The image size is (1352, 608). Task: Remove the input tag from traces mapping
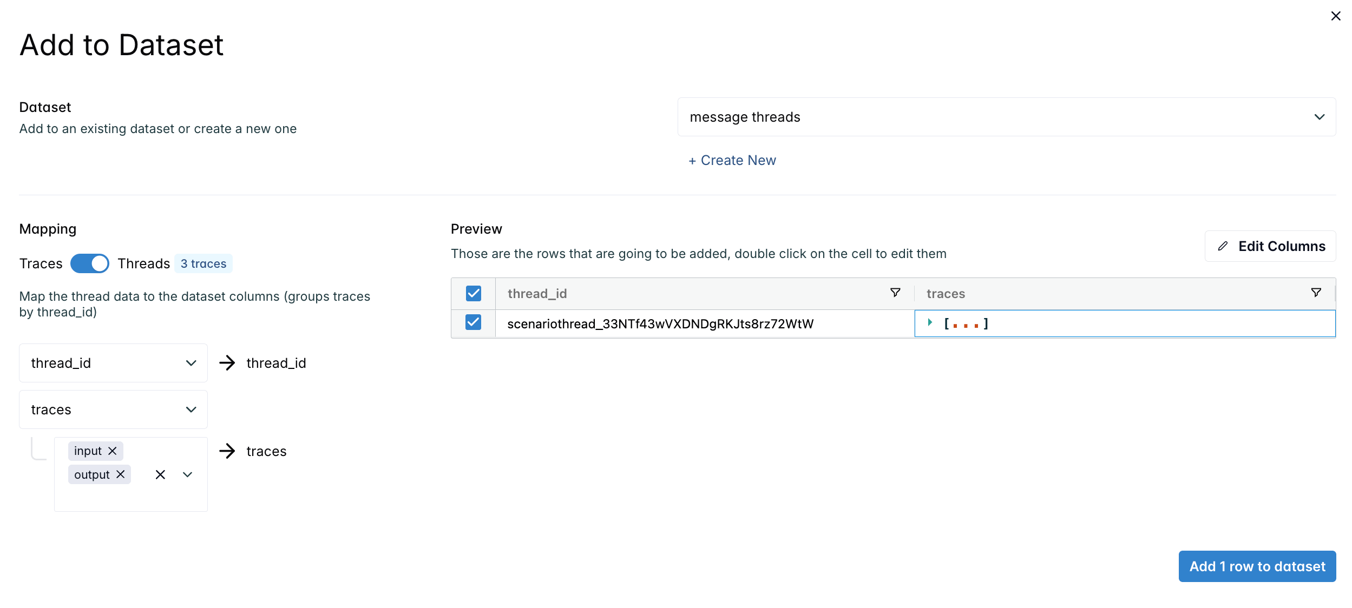click(x=113, y=451)
